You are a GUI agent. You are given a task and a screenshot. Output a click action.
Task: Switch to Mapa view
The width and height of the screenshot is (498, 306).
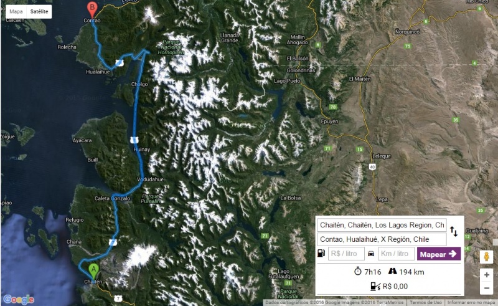point(16,11)
